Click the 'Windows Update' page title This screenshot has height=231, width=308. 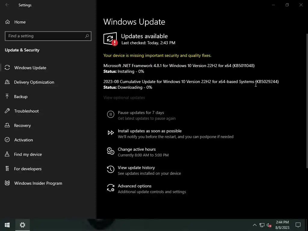pyautogui.click(x=134, y=22)
